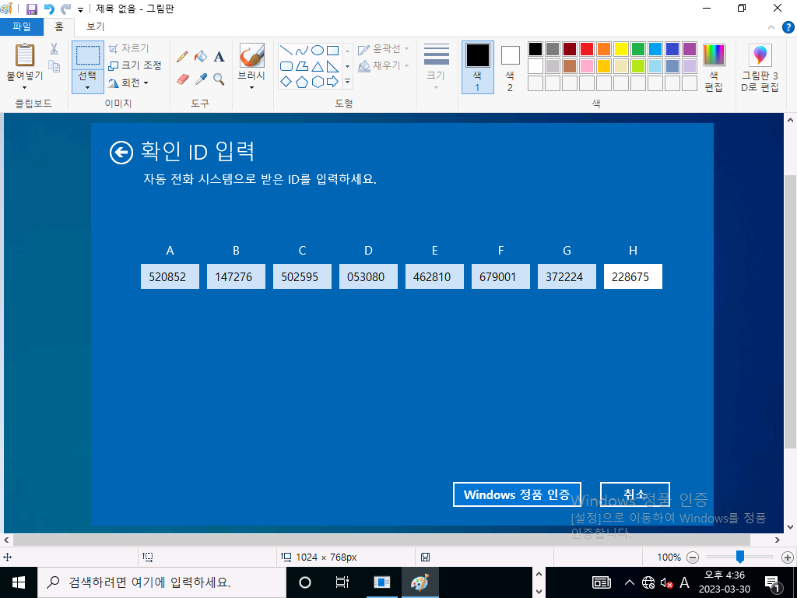This screenshot has height=598, width=797.
Task: Click the Cut scissors icon
Action: point(54,49)
